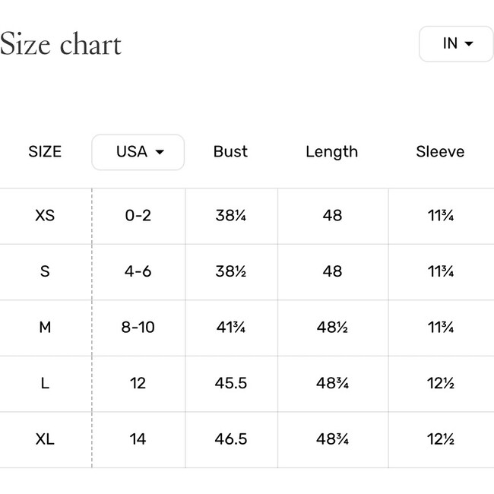Click the 0-2 USA size cell
The width and height of the screenshot is (494, 494).
coord(138,216)
